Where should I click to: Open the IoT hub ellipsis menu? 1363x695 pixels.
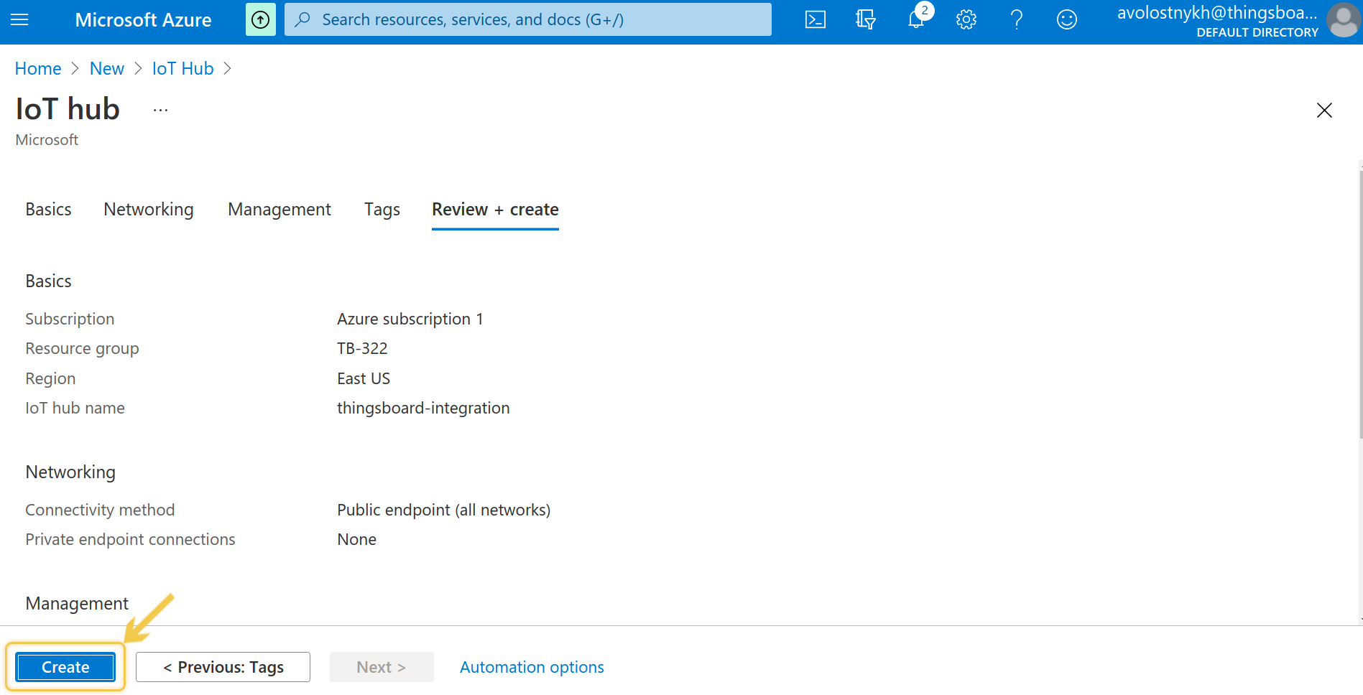[x=160, y=110]
